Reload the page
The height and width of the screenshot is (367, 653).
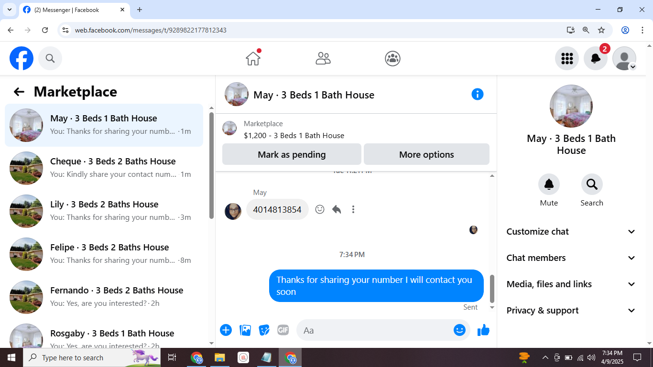pyautogui.click(x=45, y=30)
